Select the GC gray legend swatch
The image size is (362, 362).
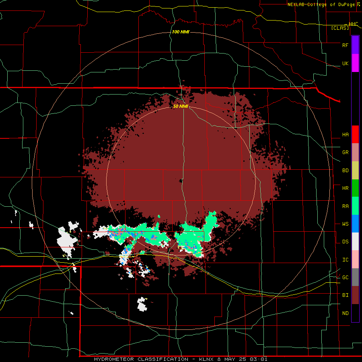click(355, 277)
